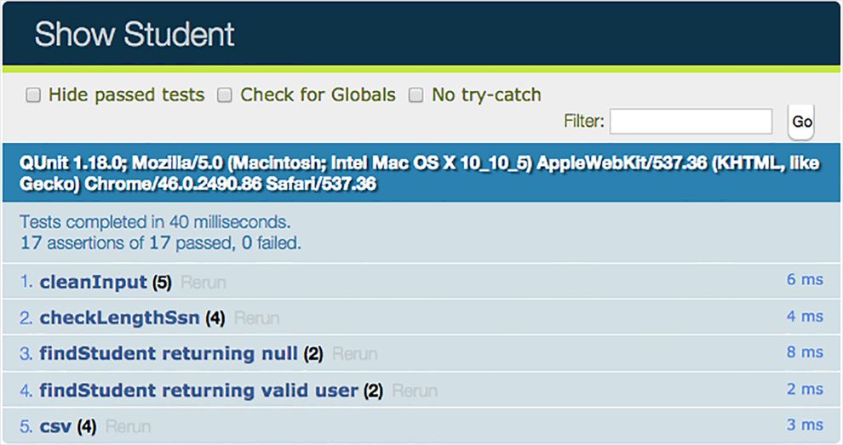The image size is (843, 445).
Task: Click the 17 assertions passed summary
Action: (160, 243)
